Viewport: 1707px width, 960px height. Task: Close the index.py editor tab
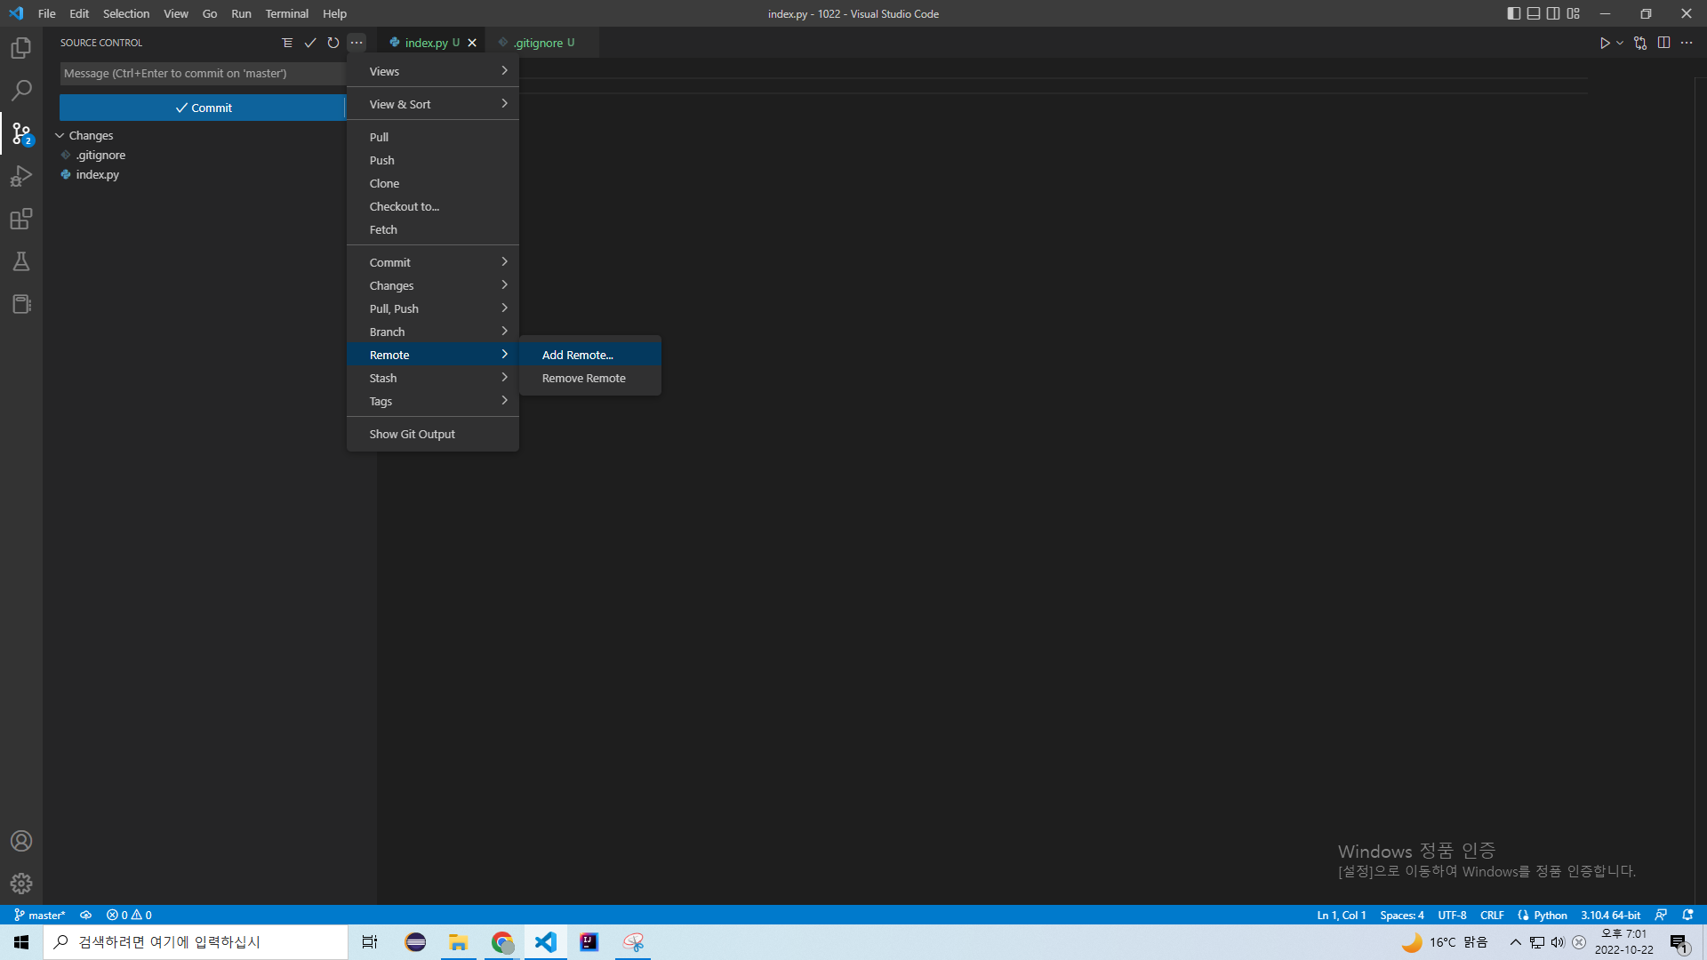tap(472, 43)
